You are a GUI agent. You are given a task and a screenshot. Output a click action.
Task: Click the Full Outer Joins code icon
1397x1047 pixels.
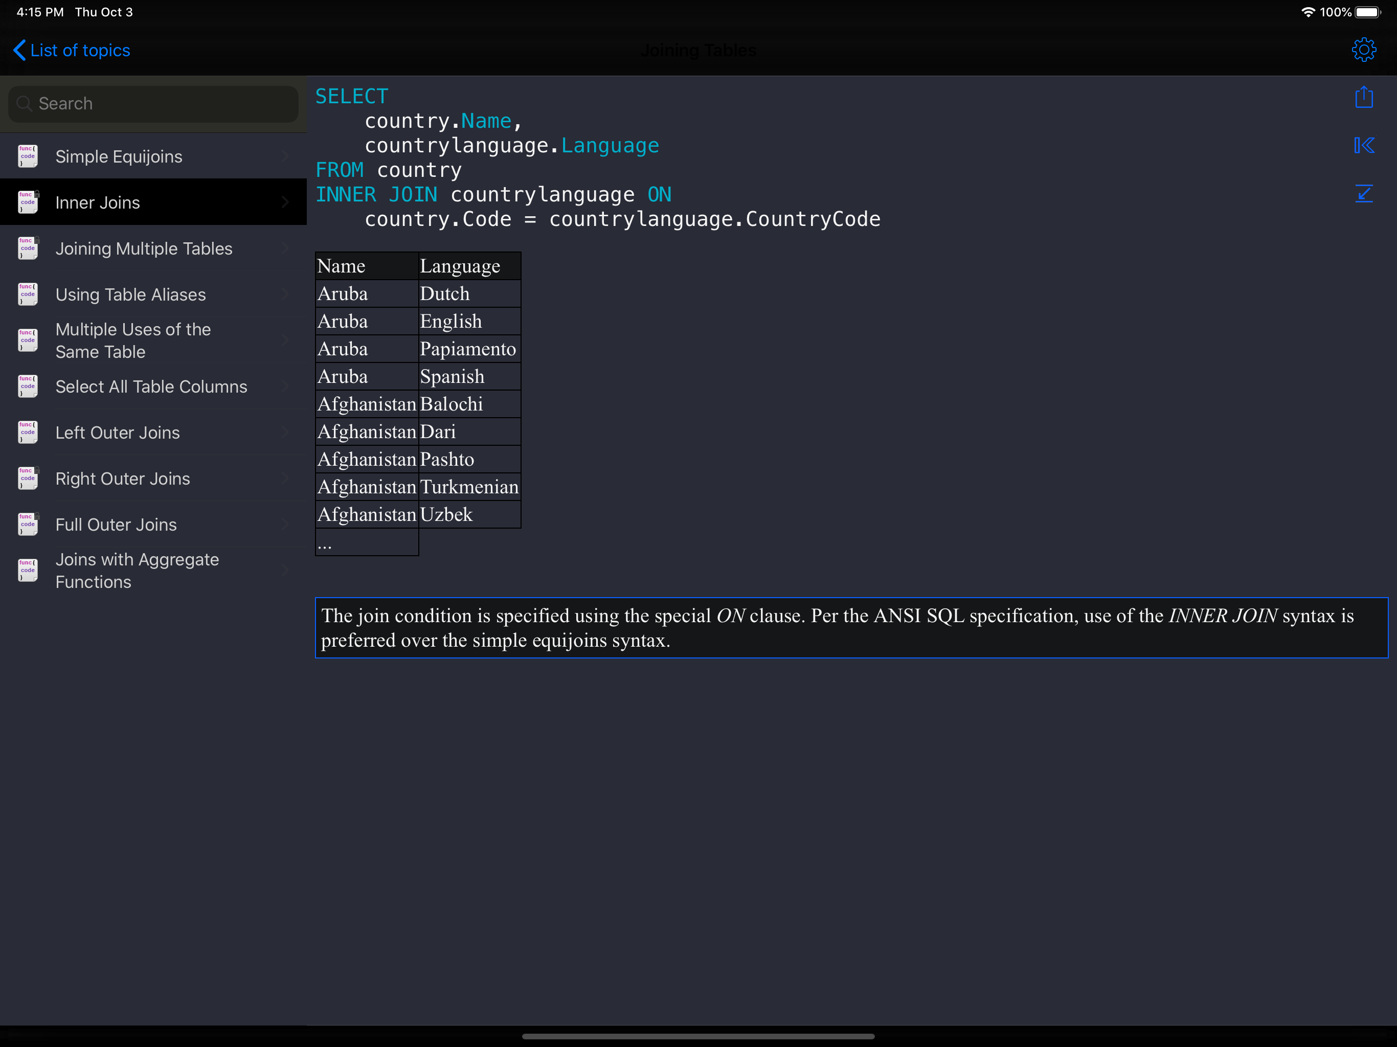click(x=28, y=525)
